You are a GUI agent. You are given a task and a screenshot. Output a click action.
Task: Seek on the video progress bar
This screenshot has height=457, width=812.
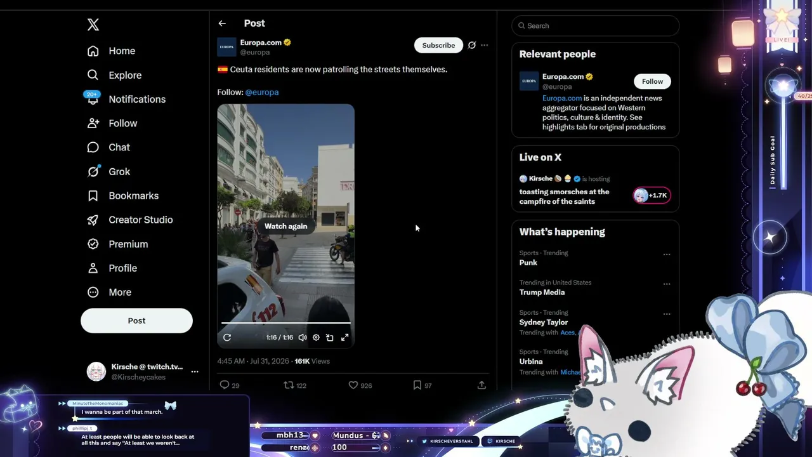(285, 323)
